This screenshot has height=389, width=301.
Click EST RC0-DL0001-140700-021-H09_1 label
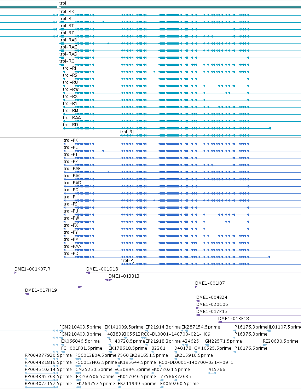click(196, 362)
